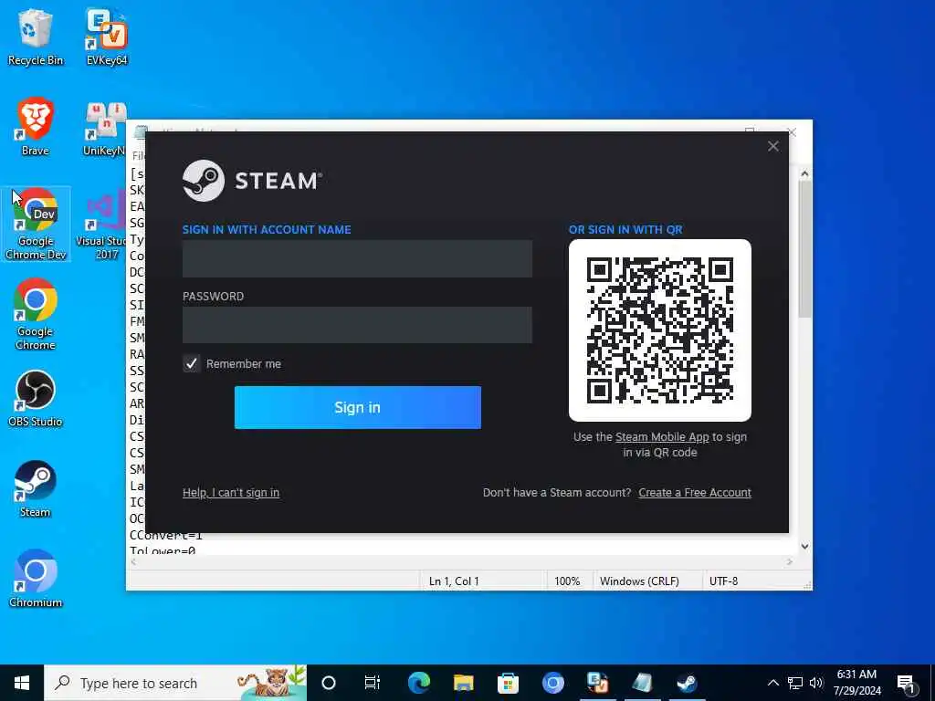Select the Google Chrome Dev desktop icon
The height and width of the screenshot is (701, 935).
(36, 225)
